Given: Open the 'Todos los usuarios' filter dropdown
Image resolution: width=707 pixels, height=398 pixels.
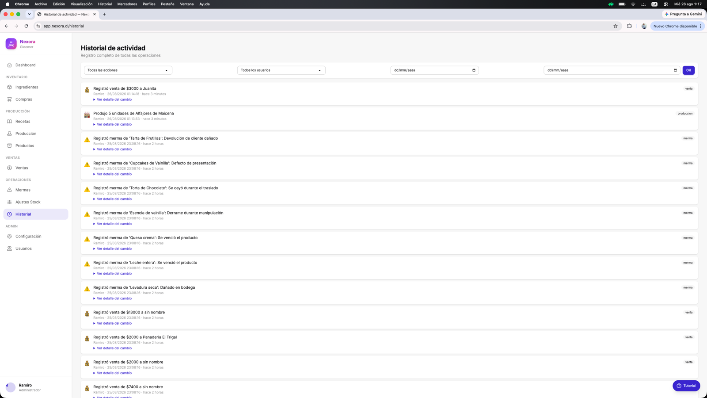Looking at the screenshot, I should pos(281,70).
